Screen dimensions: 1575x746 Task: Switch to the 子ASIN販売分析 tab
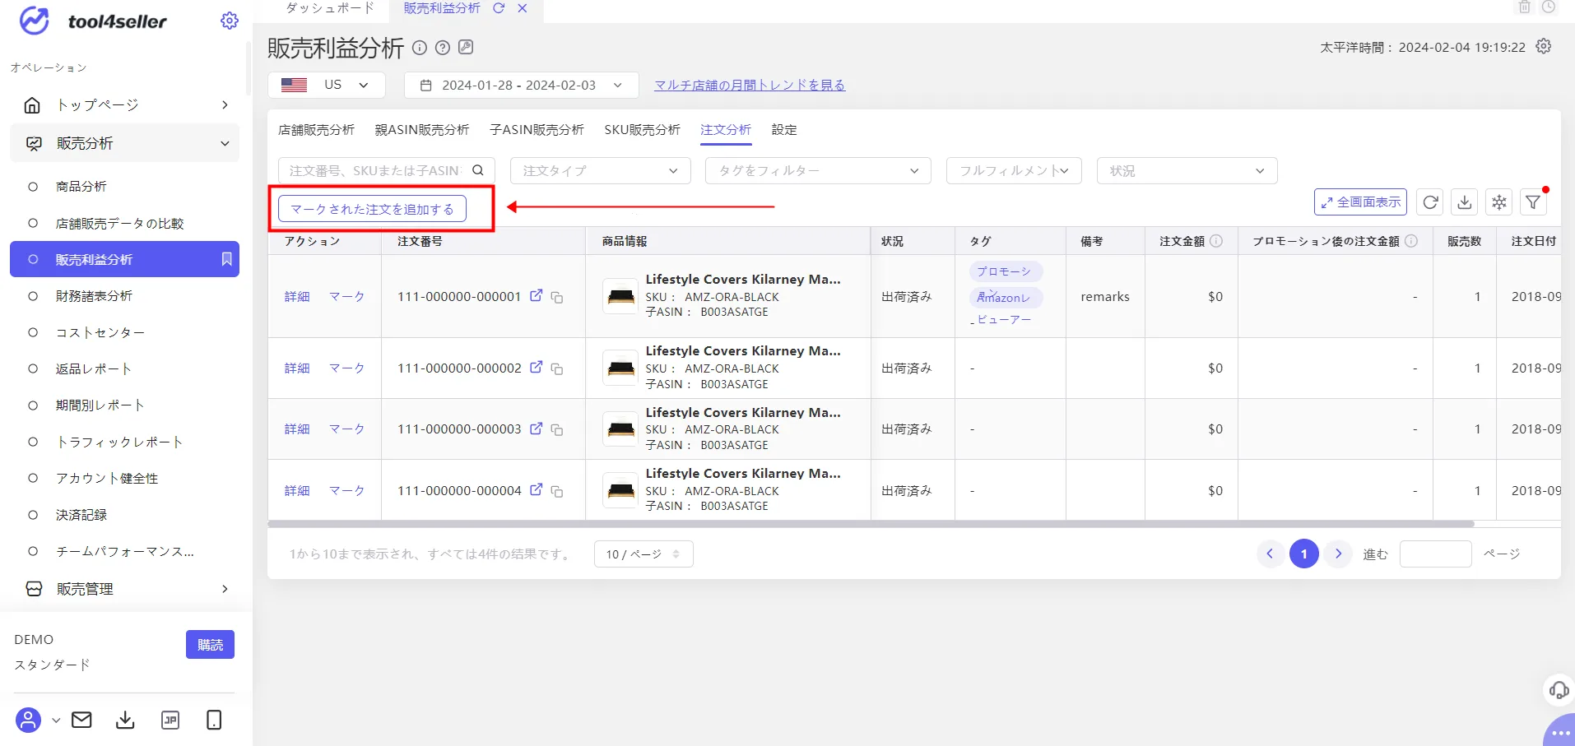[537, 130]
